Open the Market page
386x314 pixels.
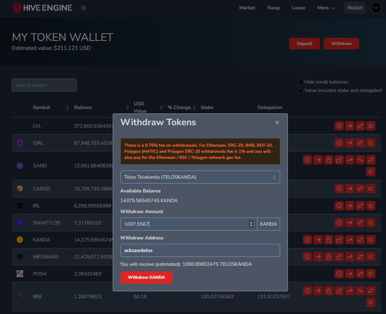247,8
